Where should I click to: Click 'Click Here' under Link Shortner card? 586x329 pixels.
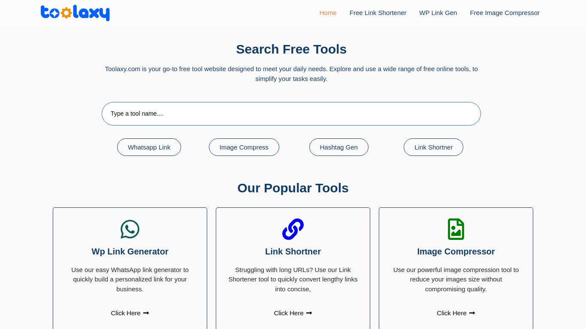(x=293, y=313)
